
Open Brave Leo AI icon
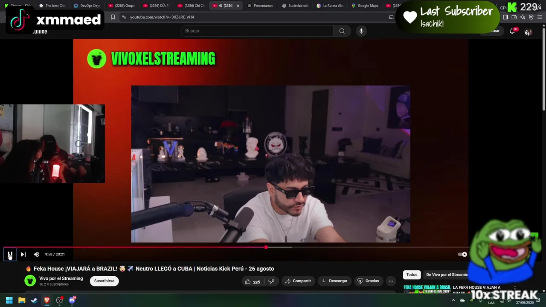[523, 17]
